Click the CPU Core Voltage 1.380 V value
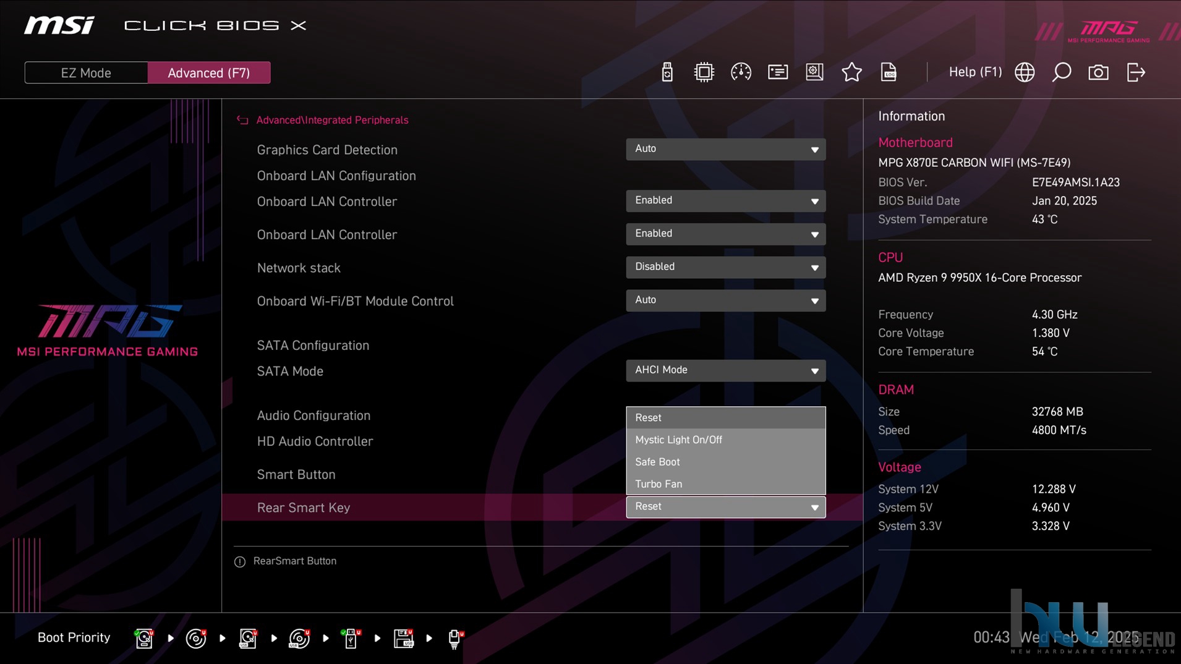1181x664 pixels. 1051,333
